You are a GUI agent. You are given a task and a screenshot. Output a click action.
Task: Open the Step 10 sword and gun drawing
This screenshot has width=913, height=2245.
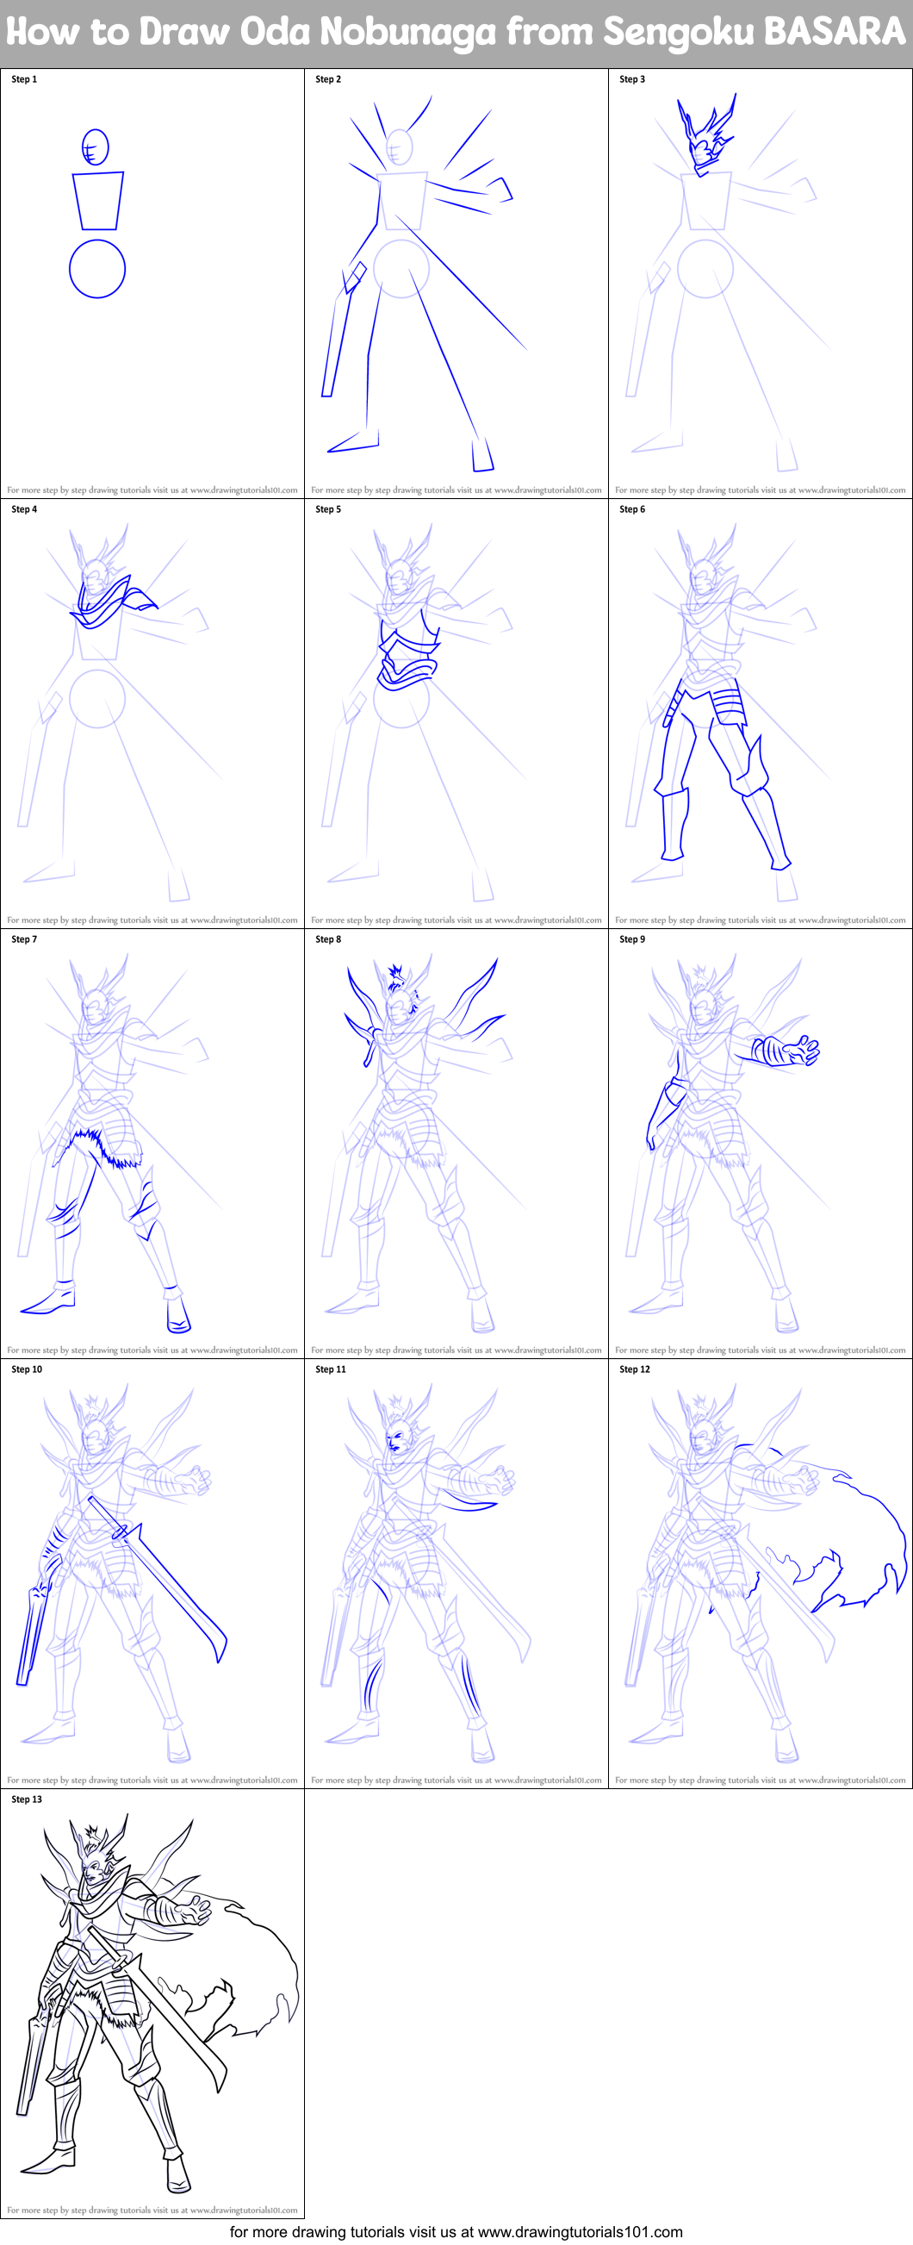[x=152, y=1574]
